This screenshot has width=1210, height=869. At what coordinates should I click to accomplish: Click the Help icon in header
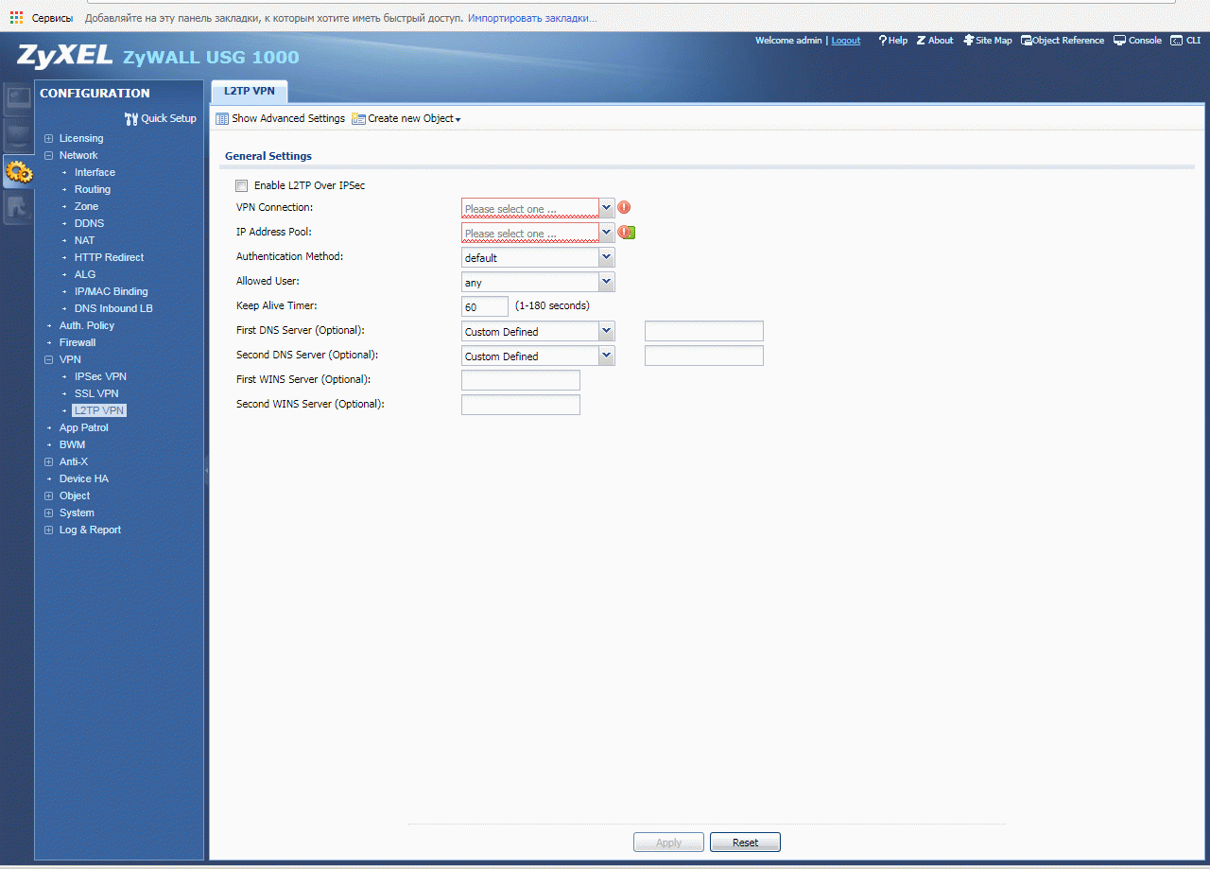(x=883, y=41)
